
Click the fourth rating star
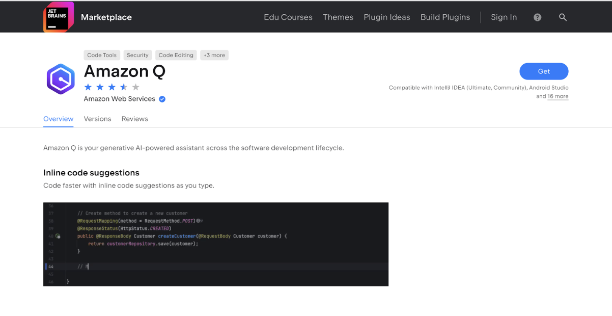124,87
